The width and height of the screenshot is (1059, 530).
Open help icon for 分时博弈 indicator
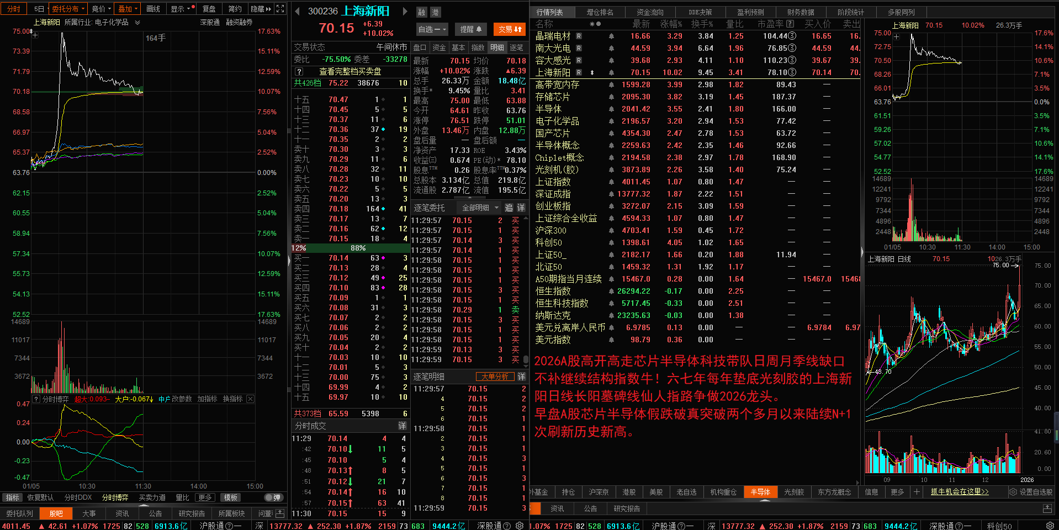click(x=36, y=399)
